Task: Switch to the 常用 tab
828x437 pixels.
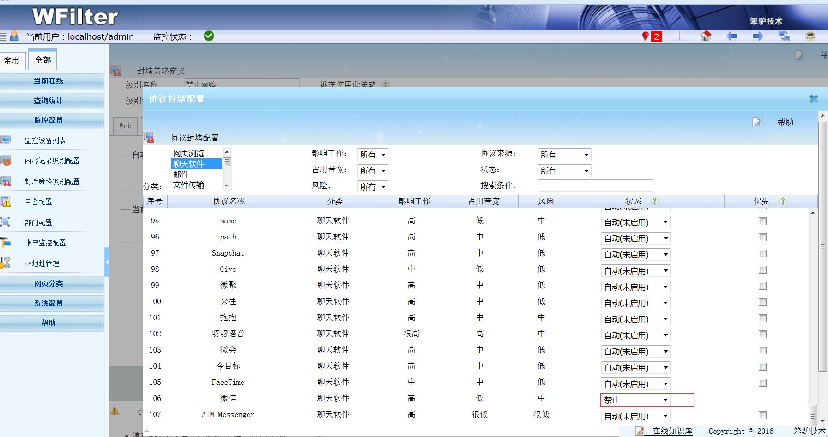Action: pyautogui.click(x=12, y=60)
